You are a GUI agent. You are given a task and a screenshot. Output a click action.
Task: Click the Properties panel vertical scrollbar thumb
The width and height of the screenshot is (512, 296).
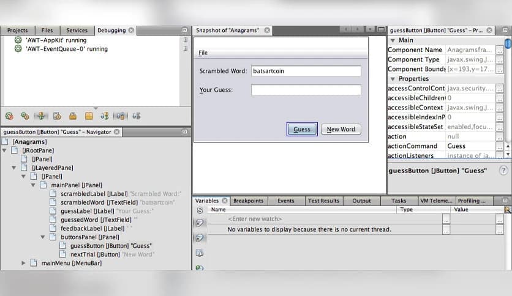[x=508, y=43]
